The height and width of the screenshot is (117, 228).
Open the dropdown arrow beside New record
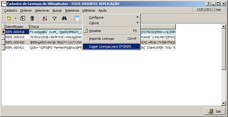(15, 19)
